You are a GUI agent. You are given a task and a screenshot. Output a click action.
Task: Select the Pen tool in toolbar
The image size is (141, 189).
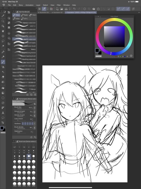[3, 52]
